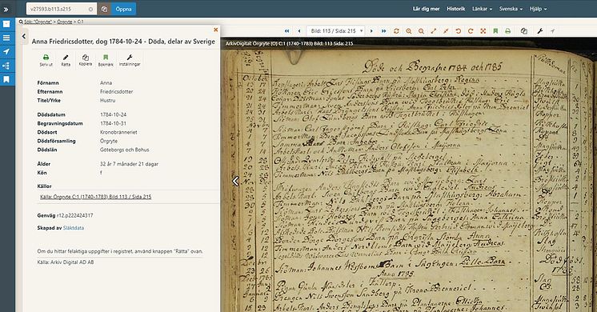597x312 pixels.
Task: Rotate the image counterclockwise
Action: pyautogui.click(x=458, y=31)
